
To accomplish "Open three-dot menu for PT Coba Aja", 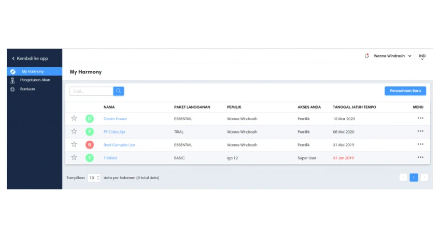I will pyautogui.click(x=420, y=131).
